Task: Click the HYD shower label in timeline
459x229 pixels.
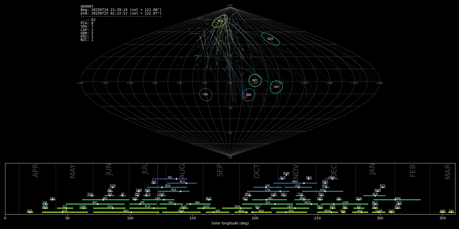Action: coord(323,190)
